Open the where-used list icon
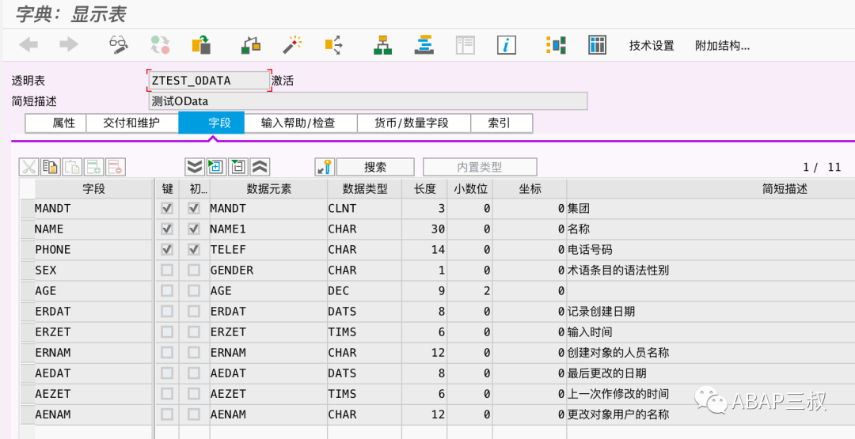 click(x=333, y=44)
